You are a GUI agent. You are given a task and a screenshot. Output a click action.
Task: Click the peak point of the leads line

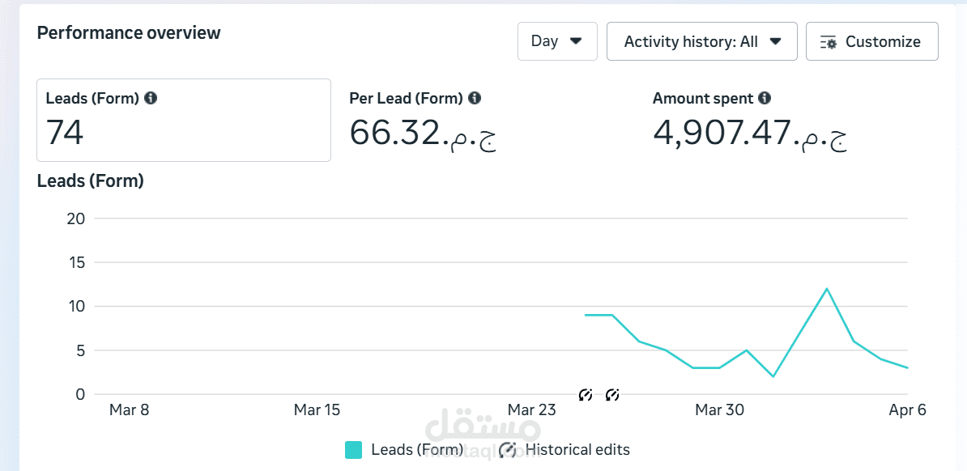(x=827, y=287)
